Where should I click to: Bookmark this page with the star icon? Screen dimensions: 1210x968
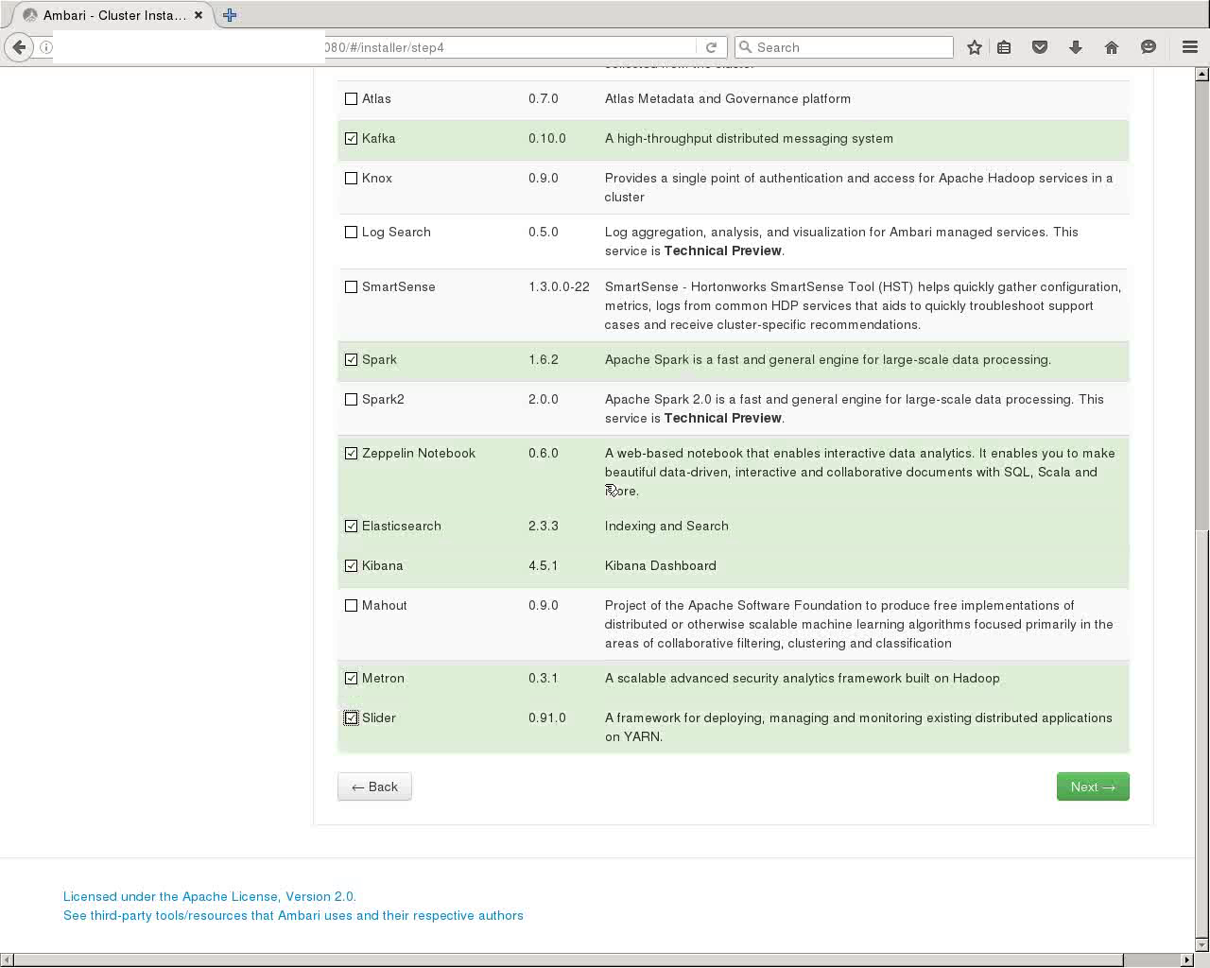[974, 46]
